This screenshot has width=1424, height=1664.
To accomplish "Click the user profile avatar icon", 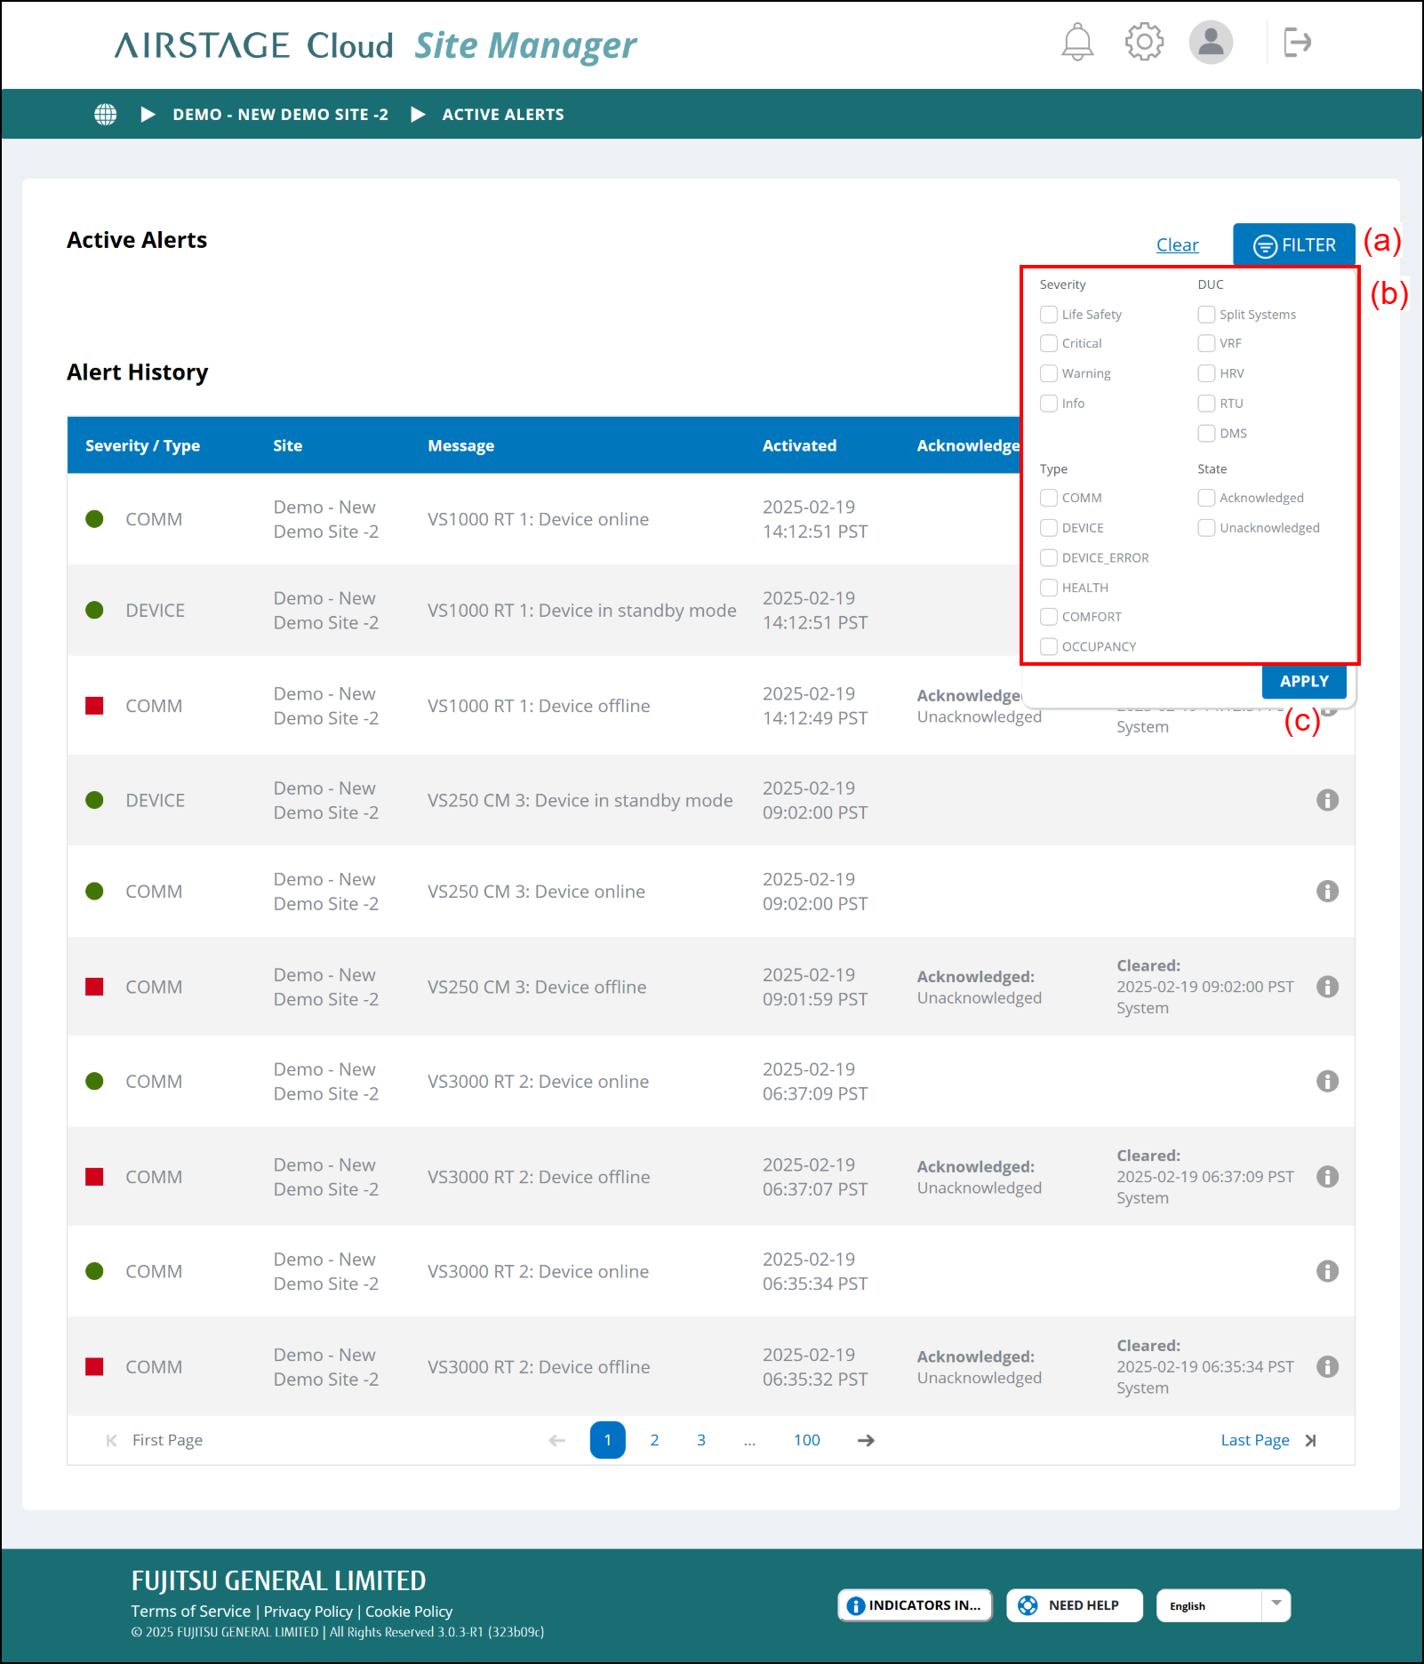I will coord(1211,42).
